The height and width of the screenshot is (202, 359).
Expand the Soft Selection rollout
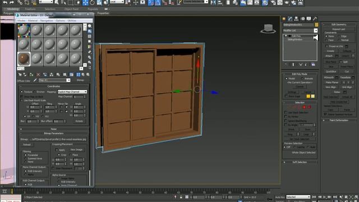300,162
